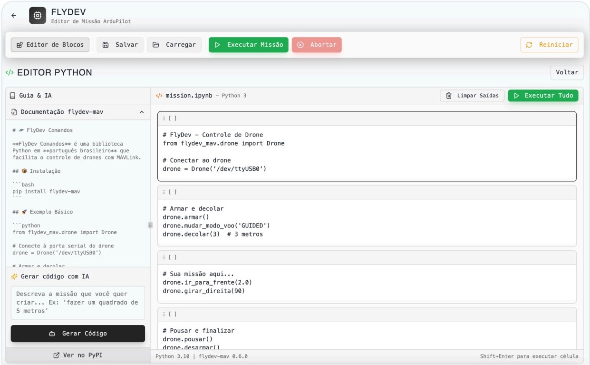Image resolution: width=590 pixels, height=365 pixels.
Task: Focus the mission description text area
Action: [x=78, y=303]
